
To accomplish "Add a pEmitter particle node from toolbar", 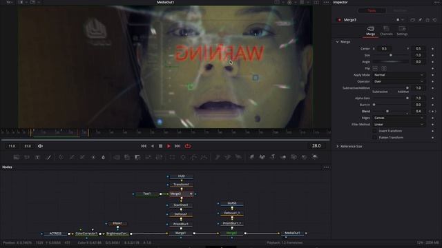I will click(217, 157).
